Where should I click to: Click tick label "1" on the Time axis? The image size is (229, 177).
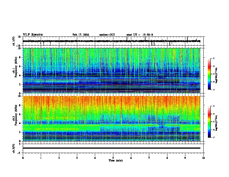pyautogui.click(x=41, y=158)
